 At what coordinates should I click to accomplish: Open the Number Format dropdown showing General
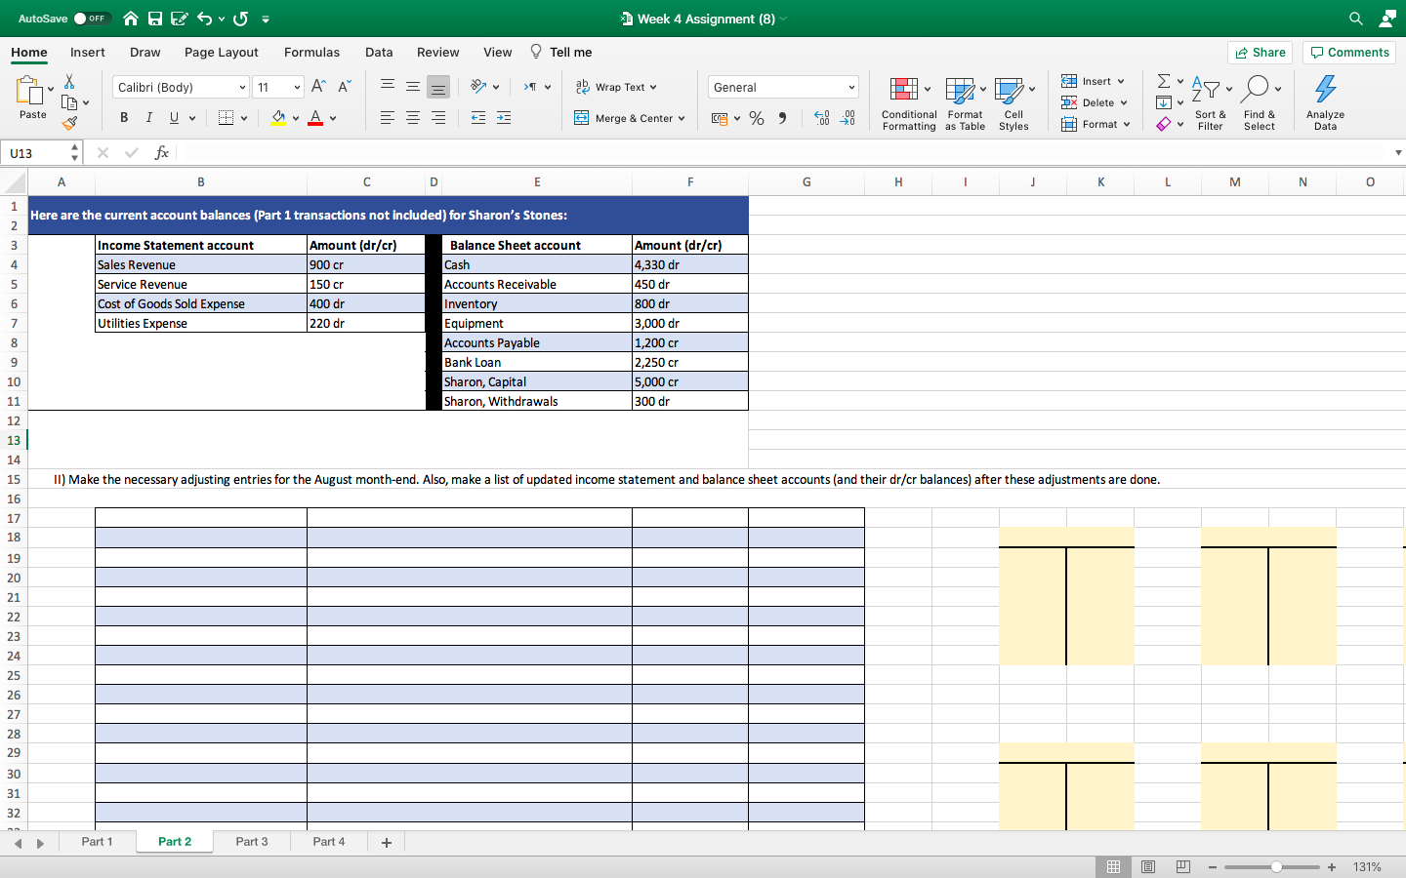782,87
